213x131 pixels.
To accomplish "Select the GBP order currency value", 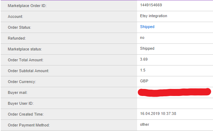I will click(144, 81).
